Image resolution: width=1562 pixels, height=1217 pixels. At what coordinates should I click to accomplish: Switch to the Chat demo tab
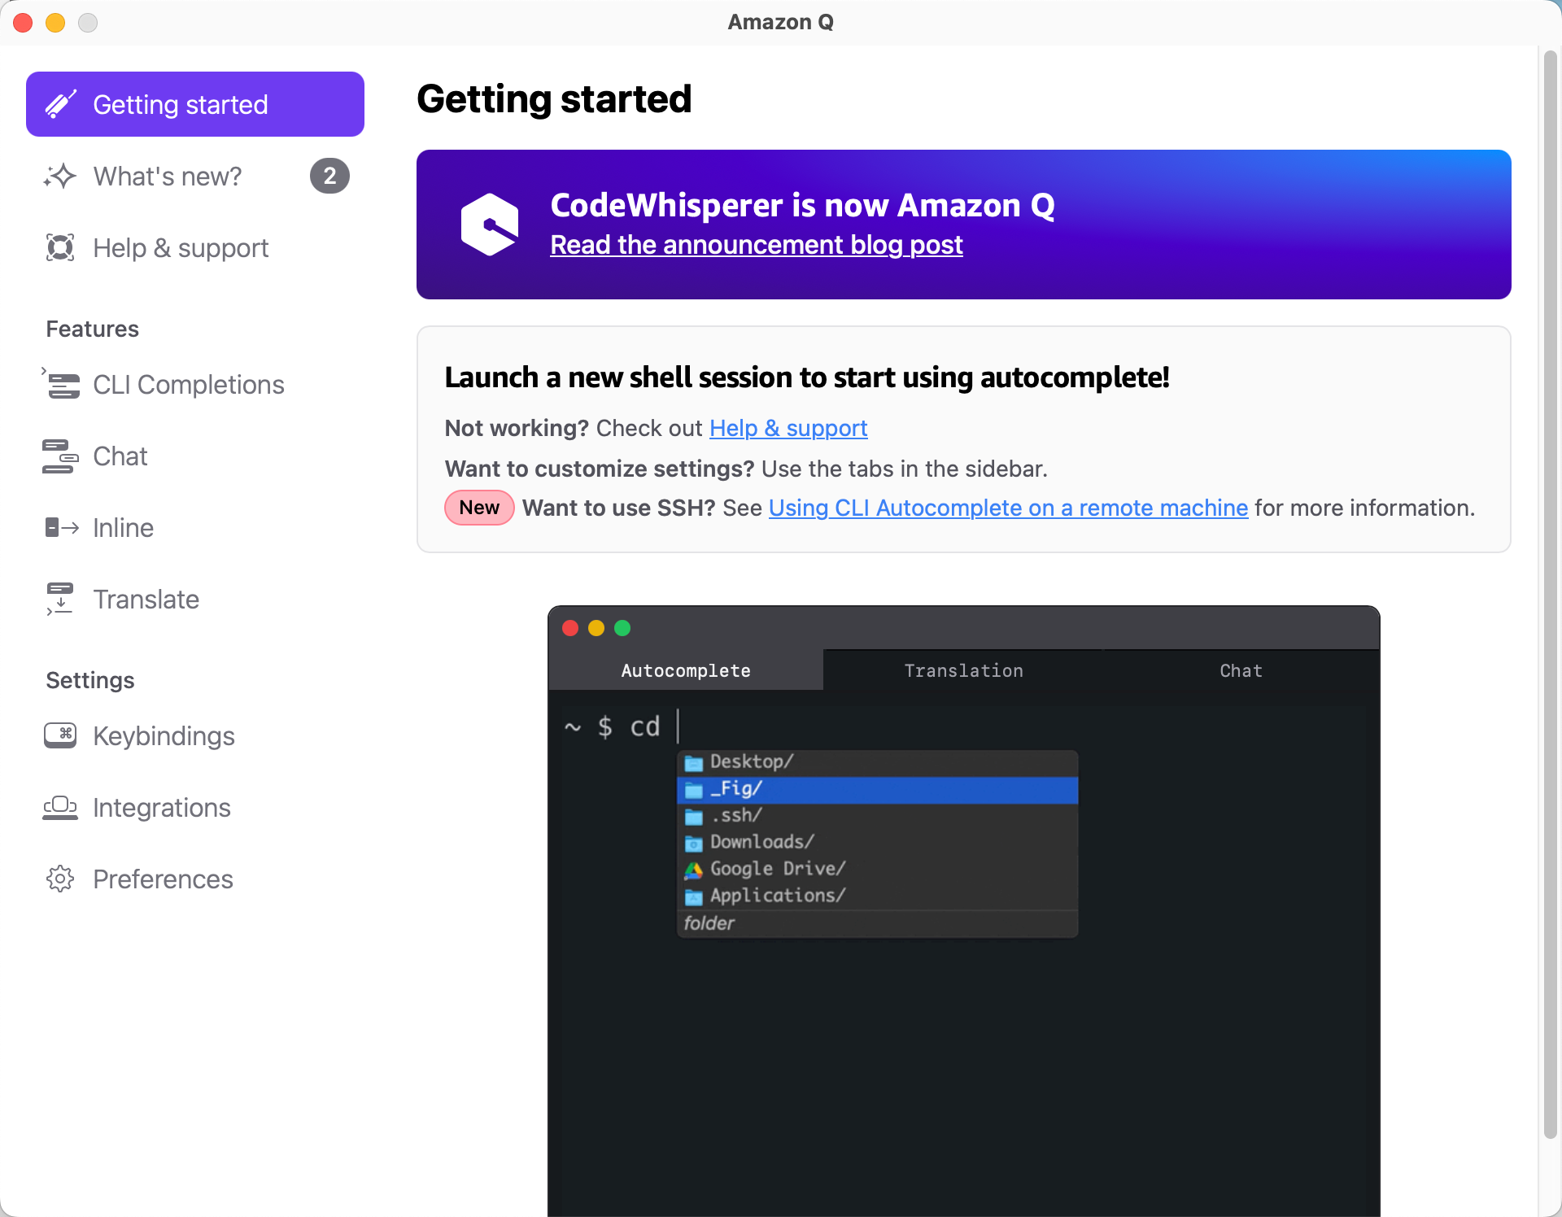1241,670
